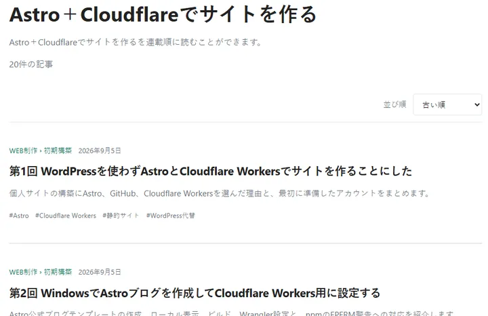The image size is (488, 316).
Task: Select the #WordPress代替 tag
Action: coord(171,216)
